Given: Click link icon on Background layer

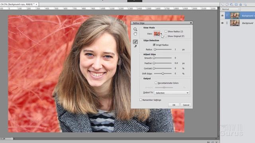Looking at the screenshot, I should coord(227,23).
